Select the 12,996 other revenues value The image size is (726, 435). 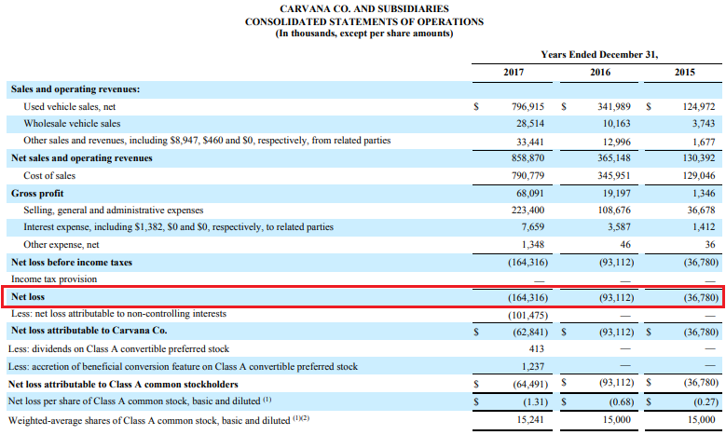click(616, 143)
